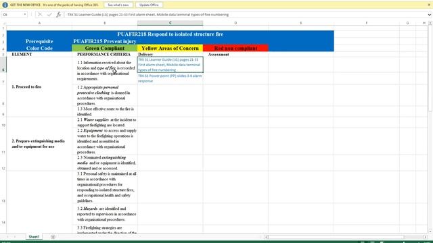
Task: Click the formula bar Cancel (X) icon
Action: [x=40, y=15]
